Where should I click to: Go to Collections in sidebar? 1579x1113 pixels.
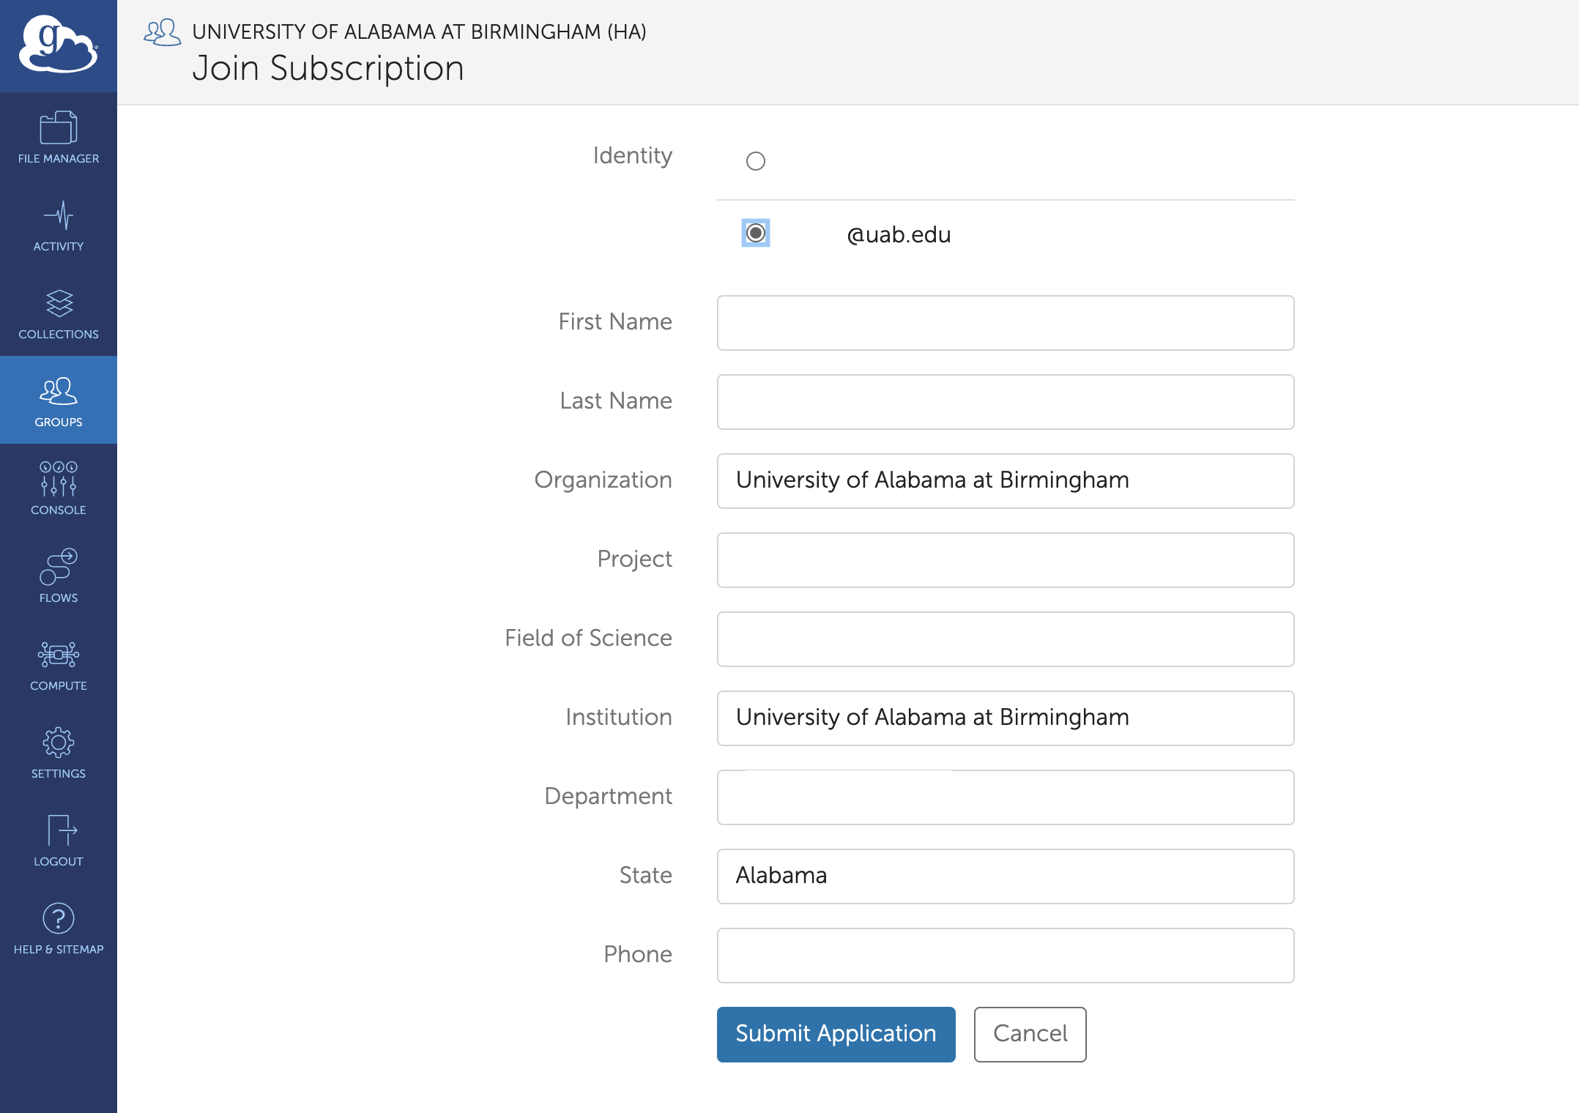coord(58,313)
